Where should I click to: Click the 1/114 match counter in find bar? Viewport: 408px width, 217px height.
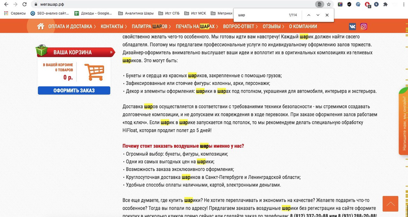click(x=293, y=15)
